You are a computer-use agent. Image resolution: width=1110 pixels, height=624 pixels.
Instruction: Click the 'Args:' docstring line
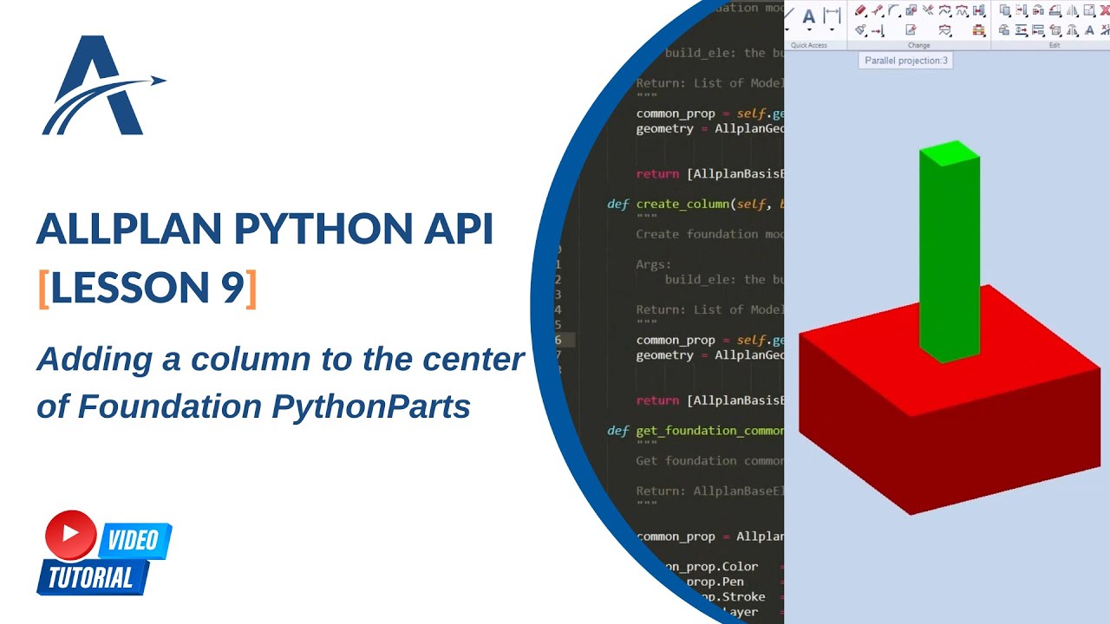(x=654, y=264)
